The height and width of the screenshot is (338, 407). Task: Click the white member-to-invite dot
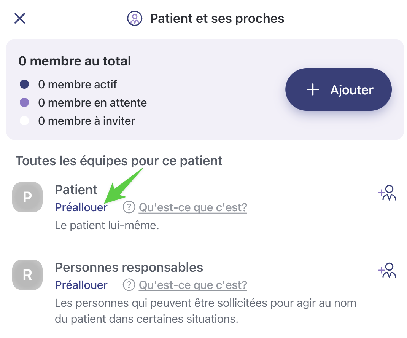point(24,121)
